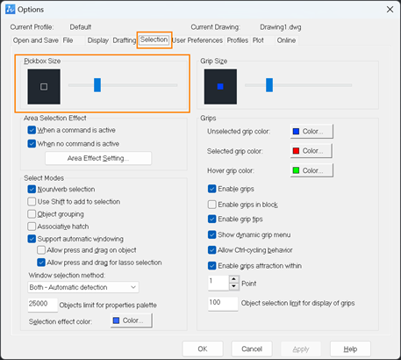Decrease the grips attraction Point value
The image size is (401, 360).
click(x=233, y=286)
